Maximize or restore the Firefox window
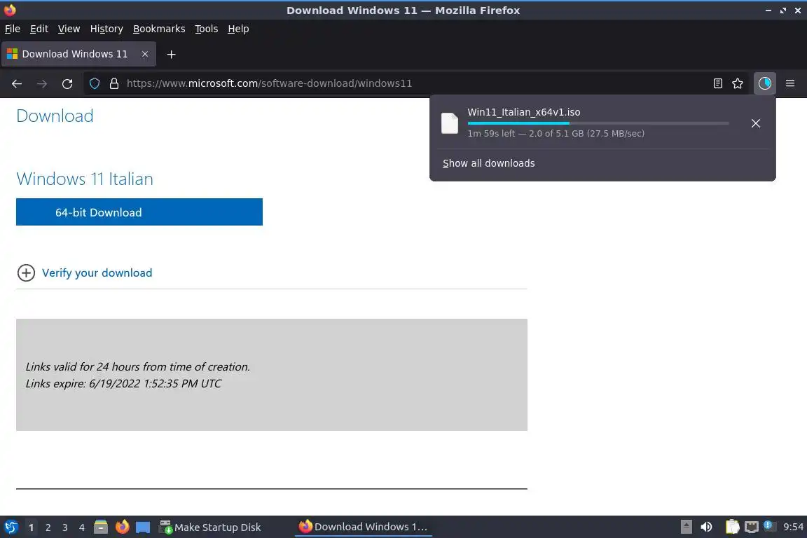 783,11
